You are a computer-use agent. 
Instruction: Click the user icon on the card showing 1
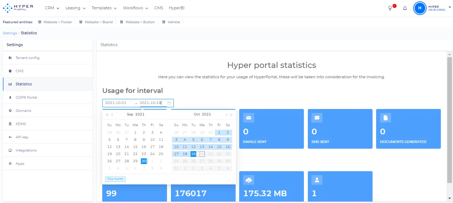pos(317,180)
